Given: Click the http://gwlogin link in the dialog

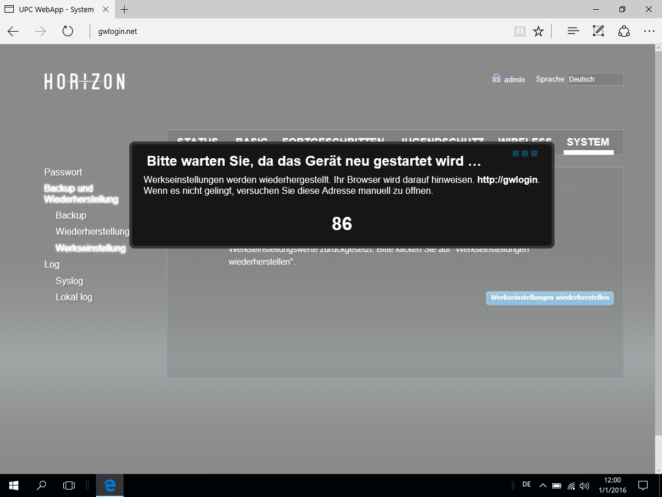Looking at the screenshot, I should (x=507, y=179).
